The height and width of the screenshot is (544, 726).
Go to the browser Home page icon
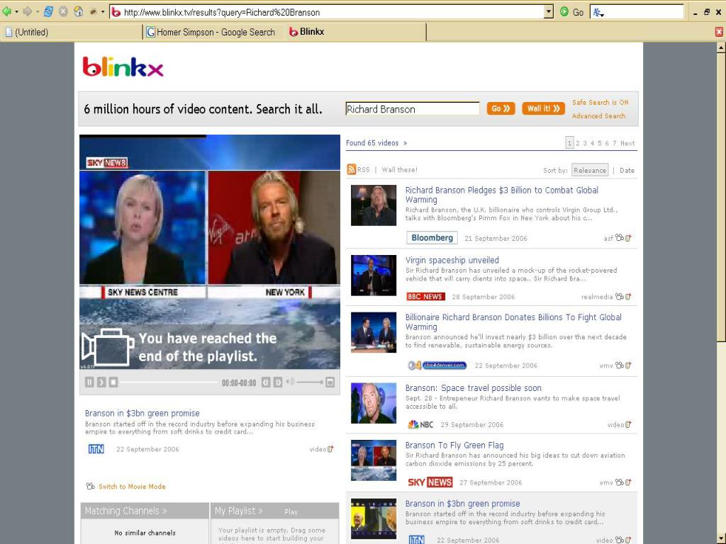click(x=79, y=11)
